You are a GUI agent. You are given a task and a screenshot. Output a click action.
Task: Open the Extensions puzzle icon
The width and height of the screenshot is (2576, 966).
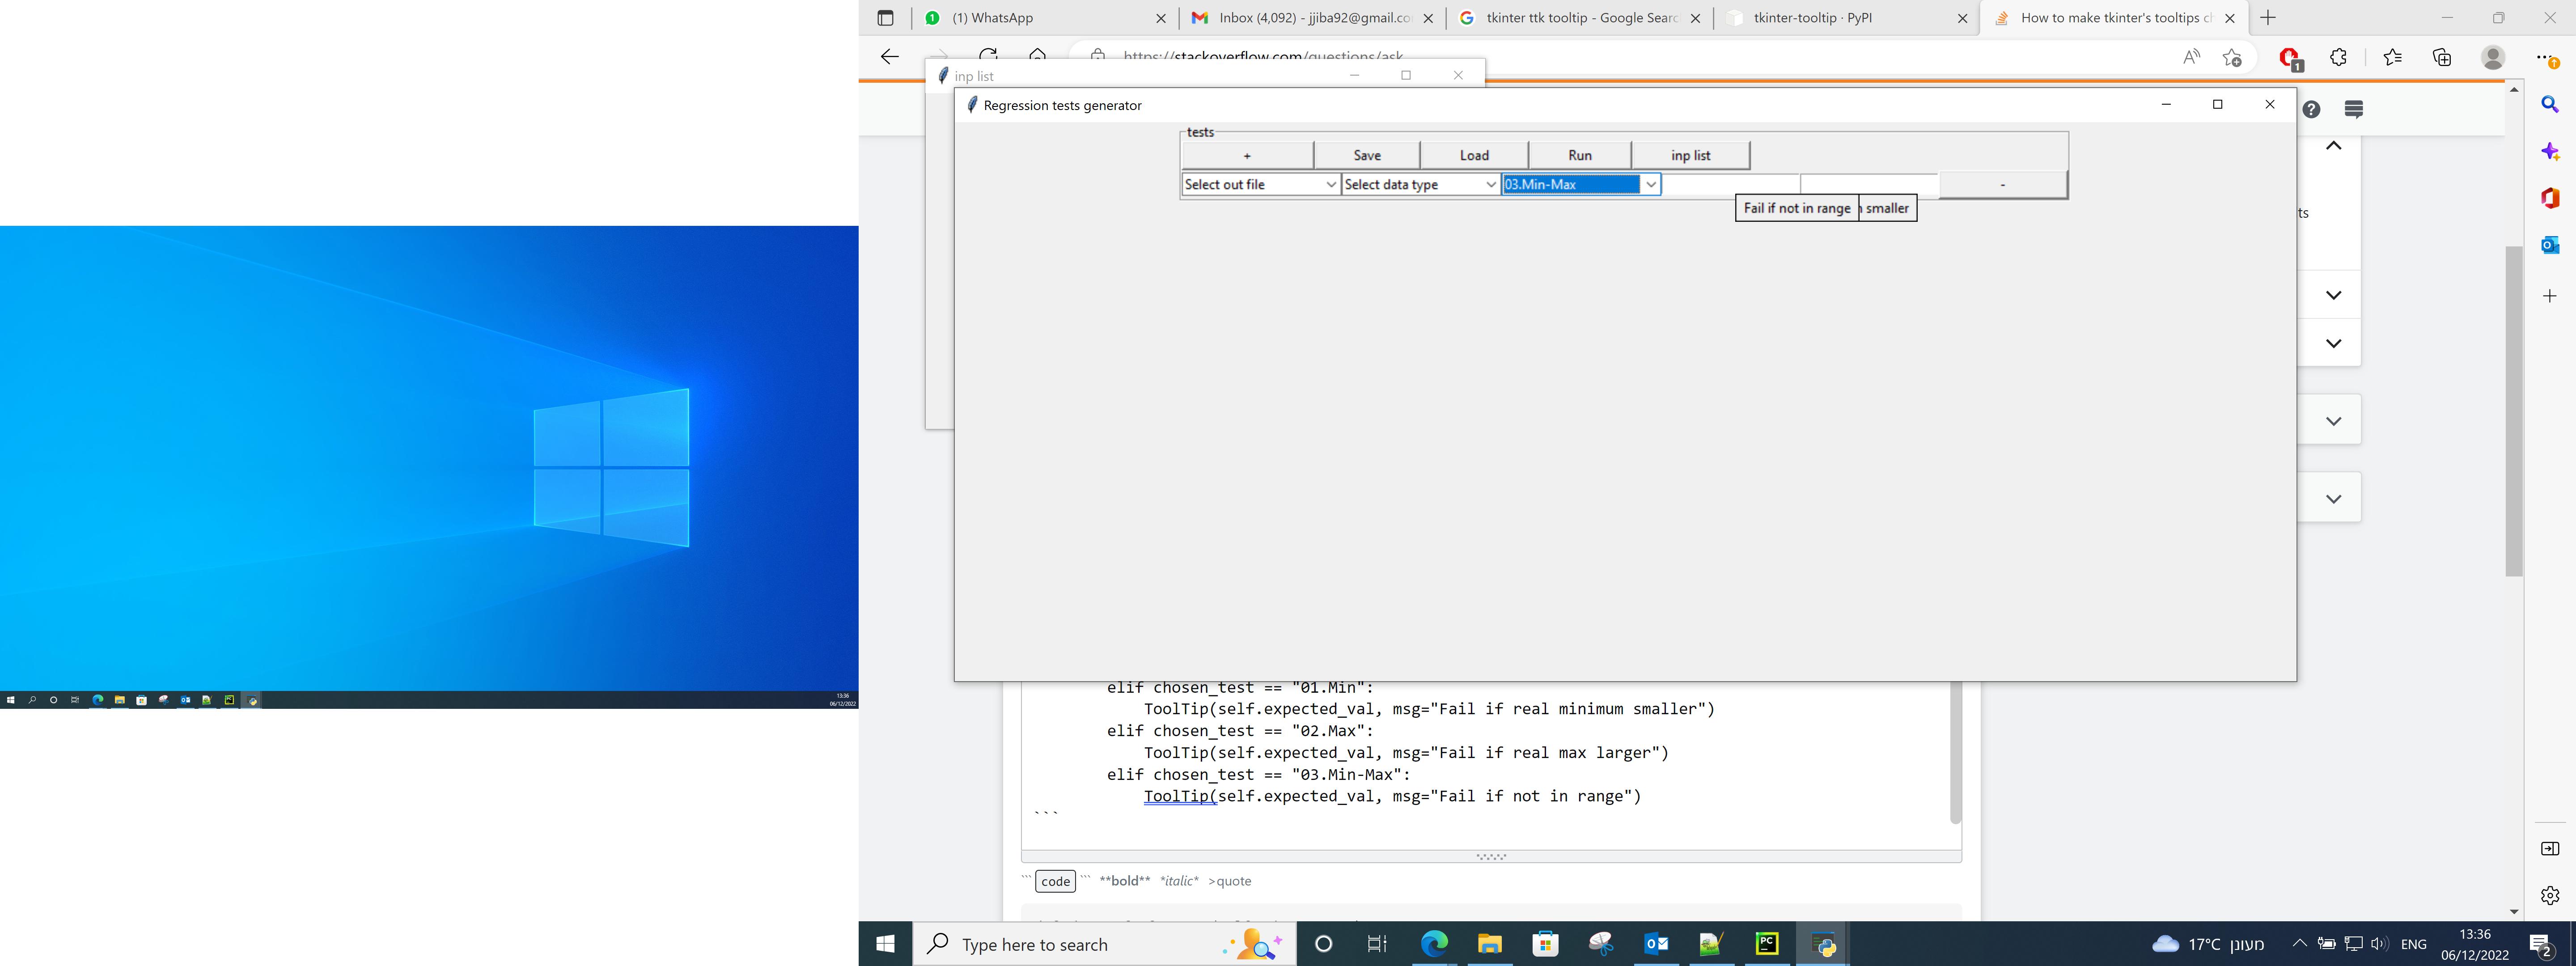[2338, 57]
